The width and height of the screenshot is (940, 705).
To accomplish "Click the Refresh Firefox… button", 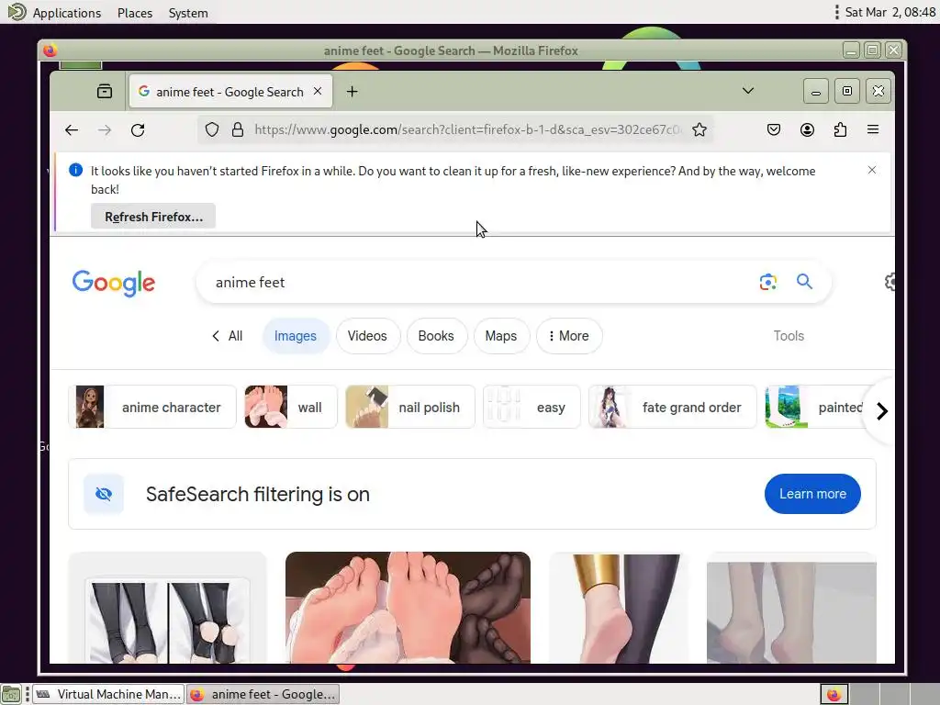I will pos(153,217).
